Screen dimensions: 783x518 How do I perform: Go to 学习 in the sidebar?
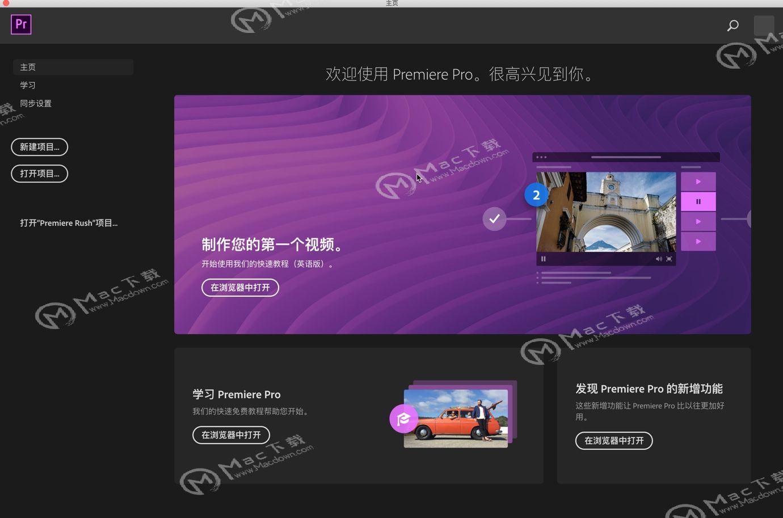pyautogui.click(x=28, y=85)
